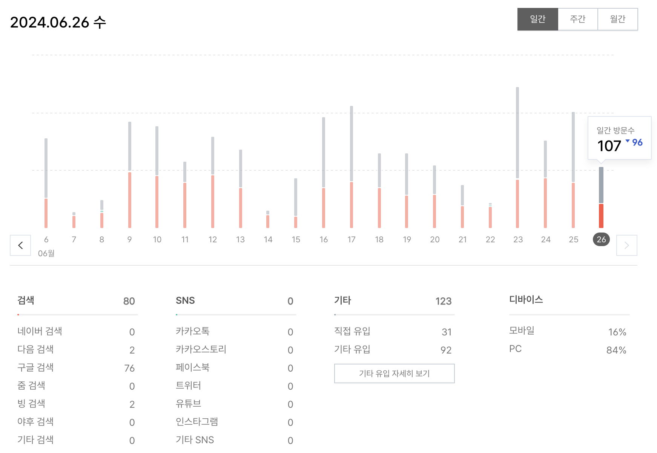Click the 줌 검색 row

pos(77,386)
